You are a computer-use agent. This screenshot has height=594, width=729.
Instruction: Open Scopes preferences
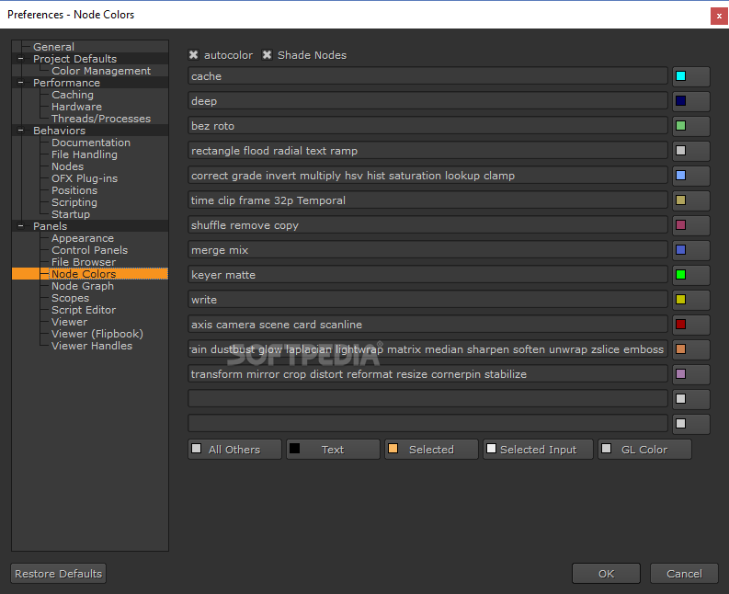[x=70, y=298]
